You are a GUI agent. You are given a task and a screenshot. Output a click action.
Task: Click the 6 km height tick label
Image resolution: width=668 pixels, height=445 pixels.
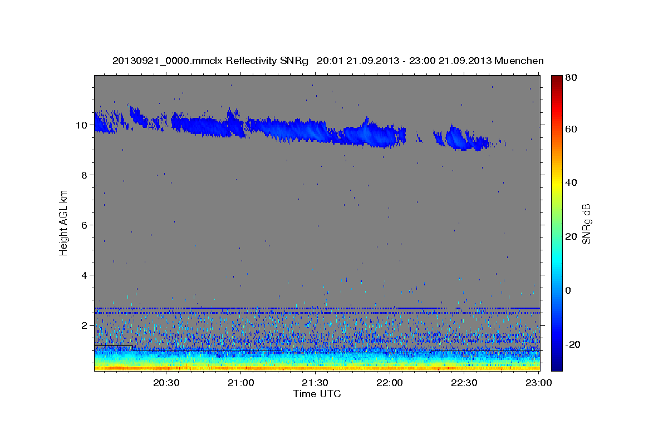(x=85, y=225)
